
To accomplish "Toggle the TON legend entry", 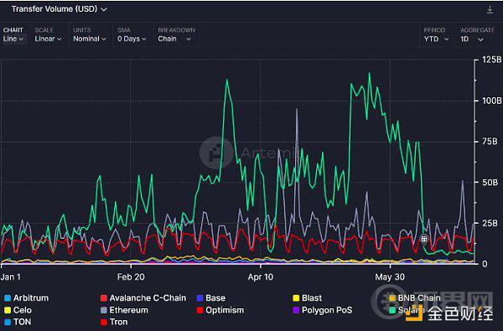I will coord(18,322).
